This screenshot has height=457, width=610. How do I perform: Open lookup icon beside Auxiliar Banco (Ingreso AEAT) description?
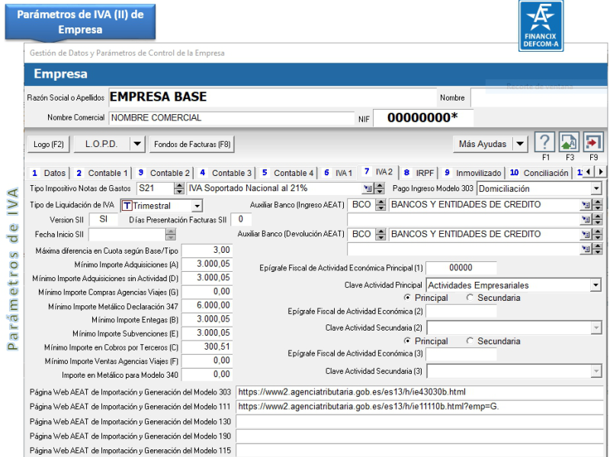click(586, 205)
